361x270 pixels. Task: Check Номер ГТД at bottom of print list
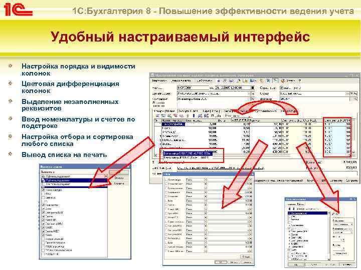click(43, 254)
